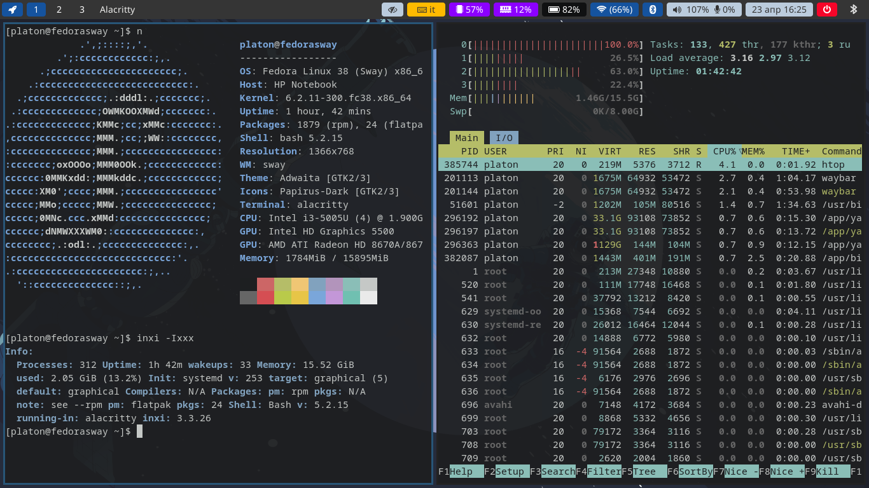Sort htop by the RES column header

click(x=648, y=151)
